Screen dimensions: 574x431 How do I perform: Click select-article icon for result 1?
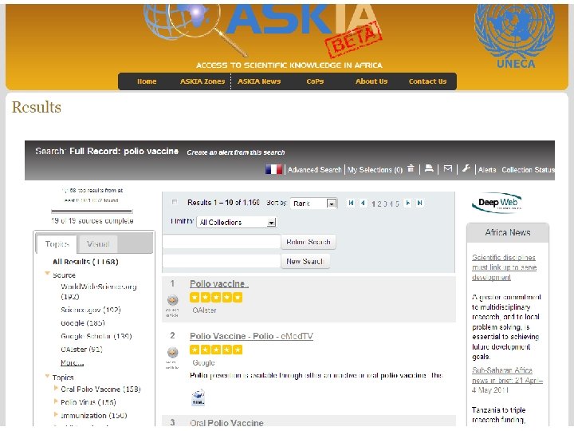tap(172, 300)
